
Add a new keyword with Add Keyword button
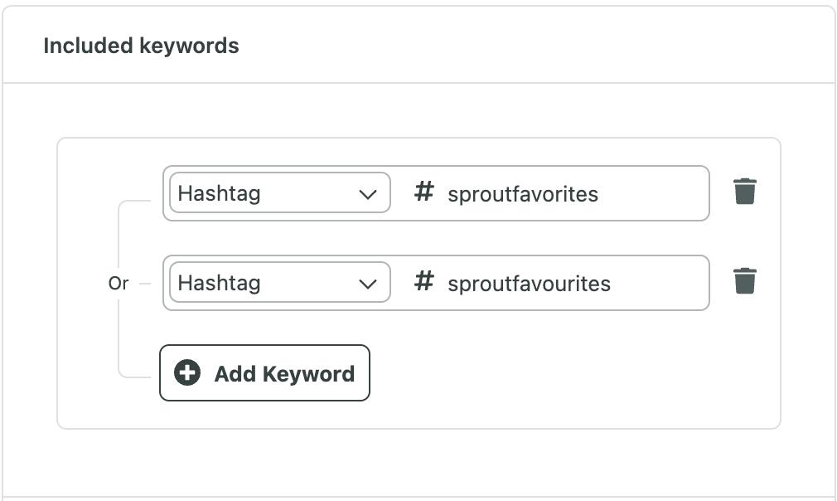[264, 372]
